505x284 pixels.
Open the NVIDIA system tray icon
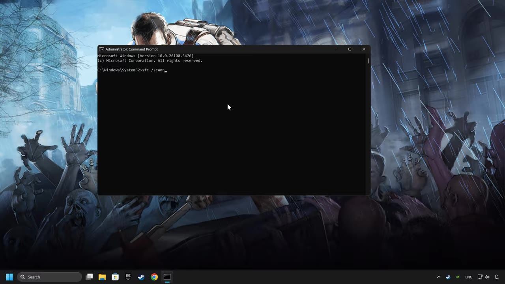[458, 277]
